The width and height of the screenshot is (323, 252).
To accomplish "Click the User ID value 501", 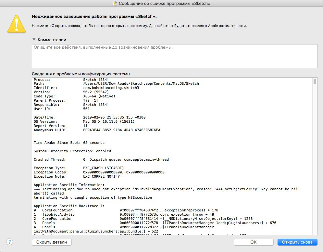I will (86, 109).
